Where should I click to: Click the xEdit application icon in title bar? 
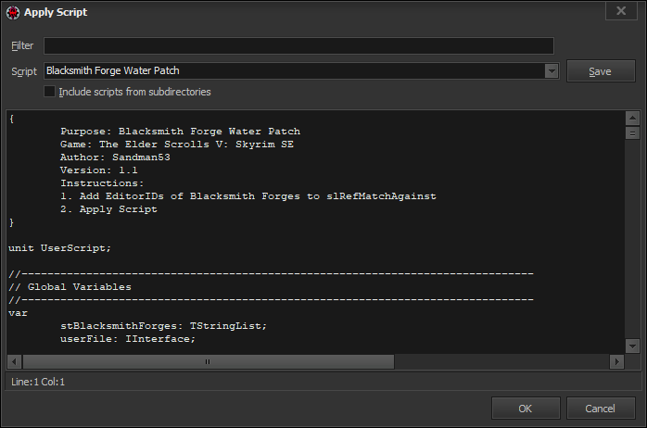[13, 13]
